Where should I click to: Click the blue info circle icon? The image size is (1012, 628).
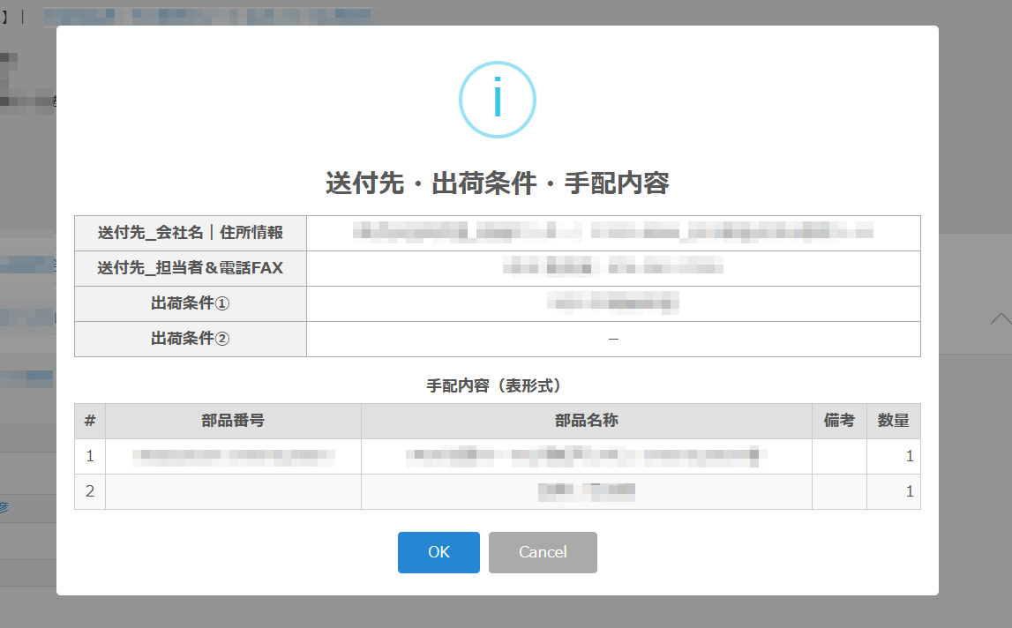coord(497,100)
